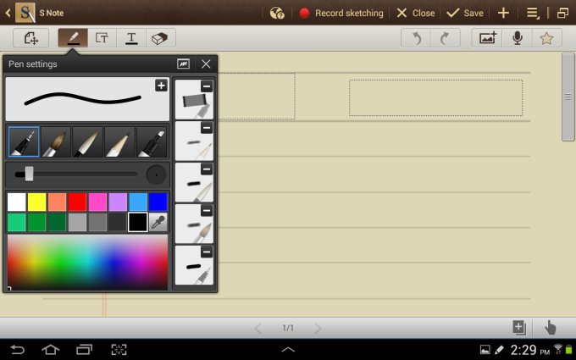Redo the last stroke
Screen dimensions: 576x360
446,38
